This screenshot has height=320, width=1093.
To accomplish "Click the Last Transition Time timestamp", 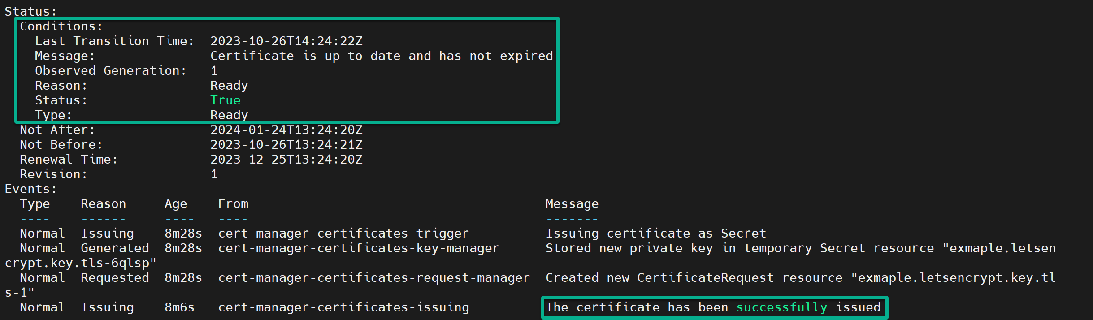I will [286, 41].
